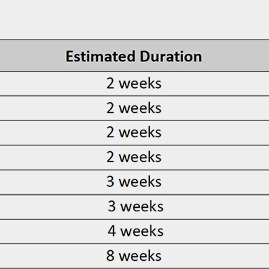Select the second 3 weeks cell
This screenshot has height=269, width=269.
click(134, 206)
